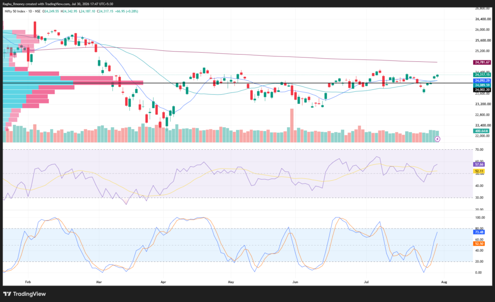Click the stochastic pane 100.00 scale label
The width and height of the screenshot is (495, 302).
[480, 218]
